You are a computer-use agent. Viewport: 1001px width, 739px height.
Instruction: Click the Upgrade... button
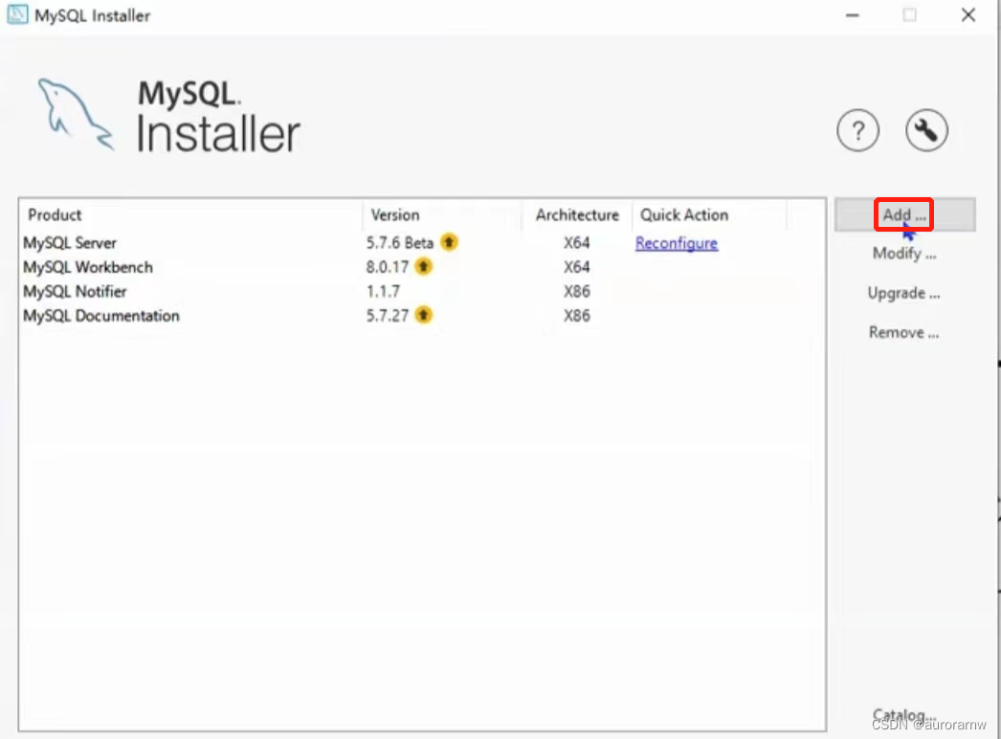pos(904,293)
